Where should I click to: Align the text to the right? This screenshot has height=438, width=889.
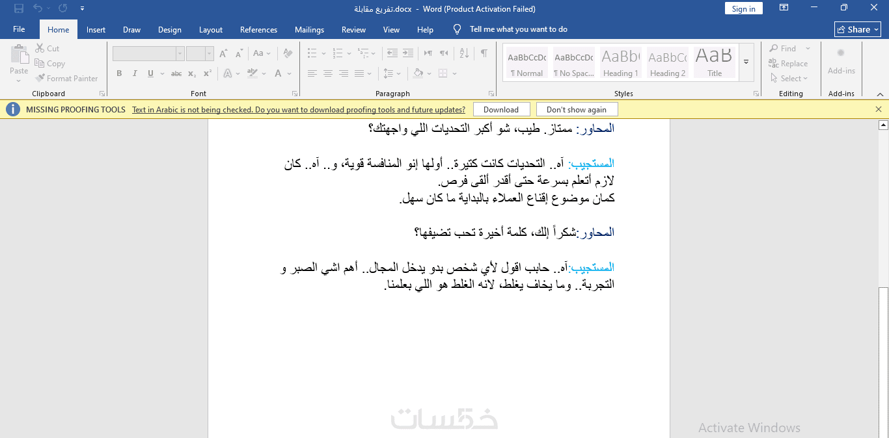[x=344, y=73]
